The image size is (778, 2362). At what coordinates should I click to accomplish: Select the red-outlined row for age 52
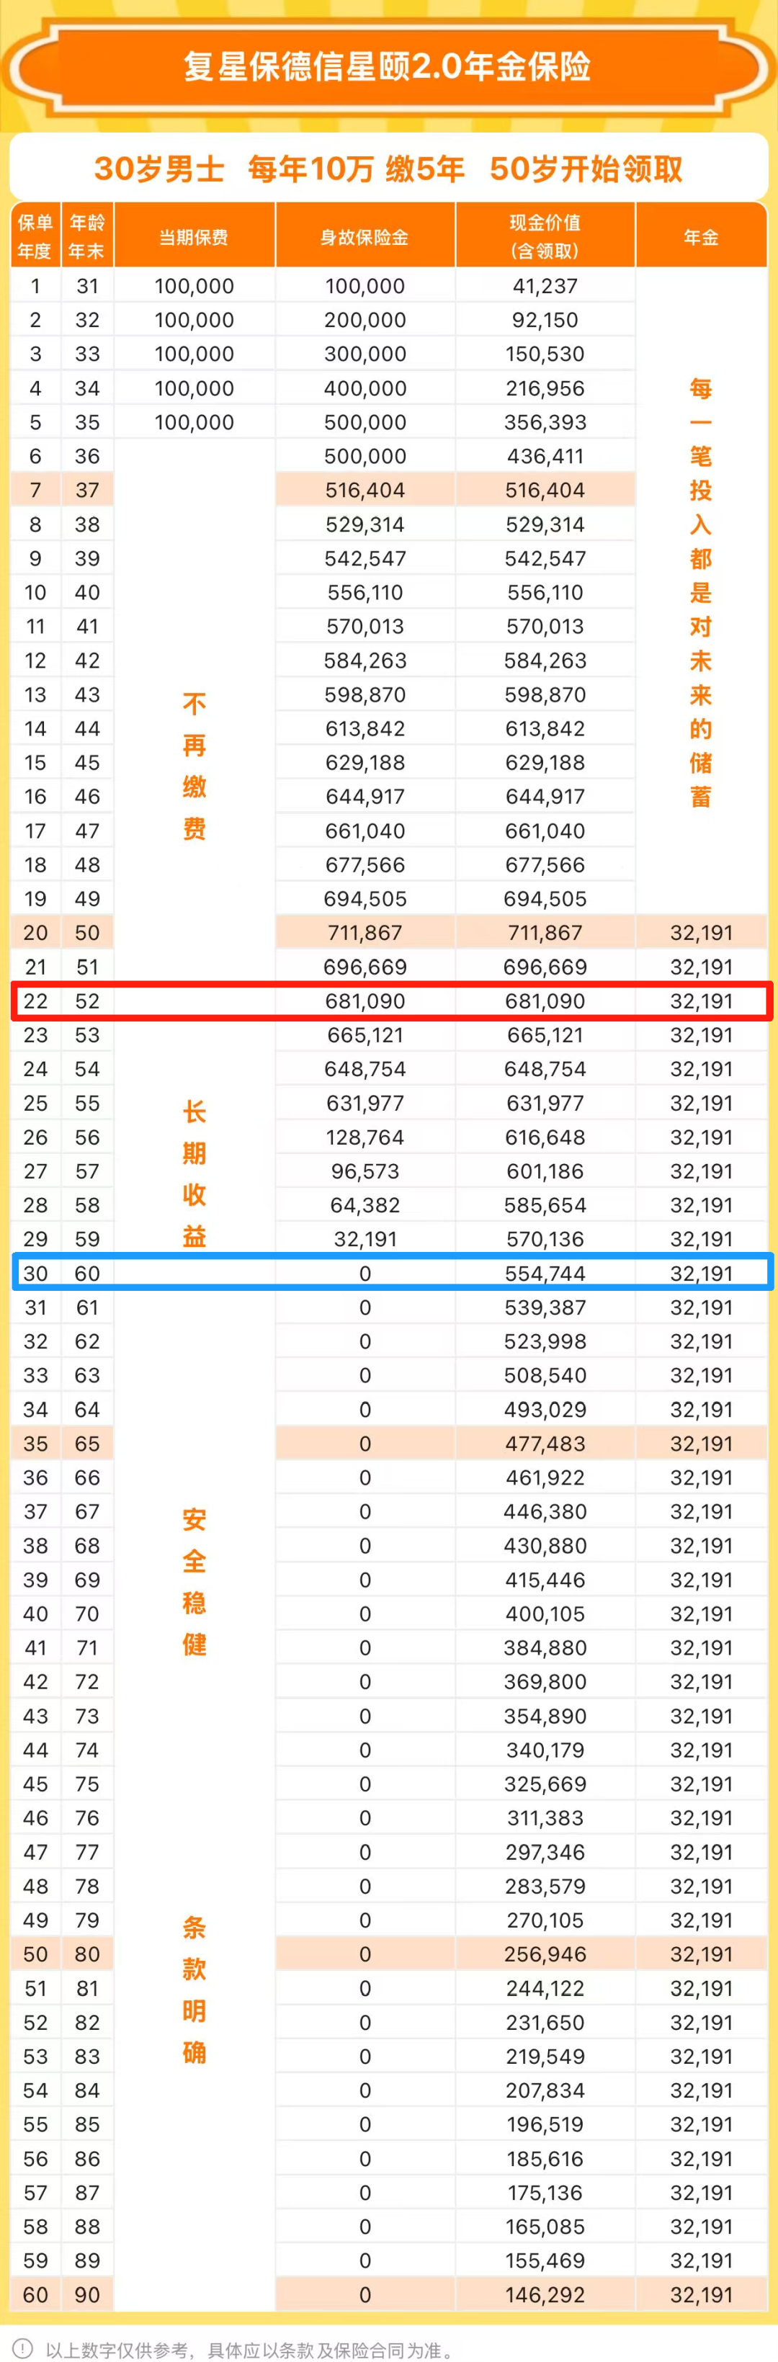click(x=392, y=1001)
